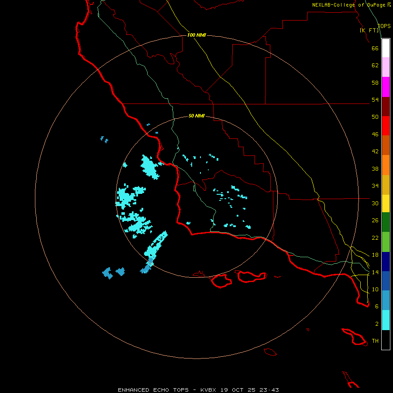Click the '6' legend value
This screenshot has width=393, height=393.
[377, 307]
